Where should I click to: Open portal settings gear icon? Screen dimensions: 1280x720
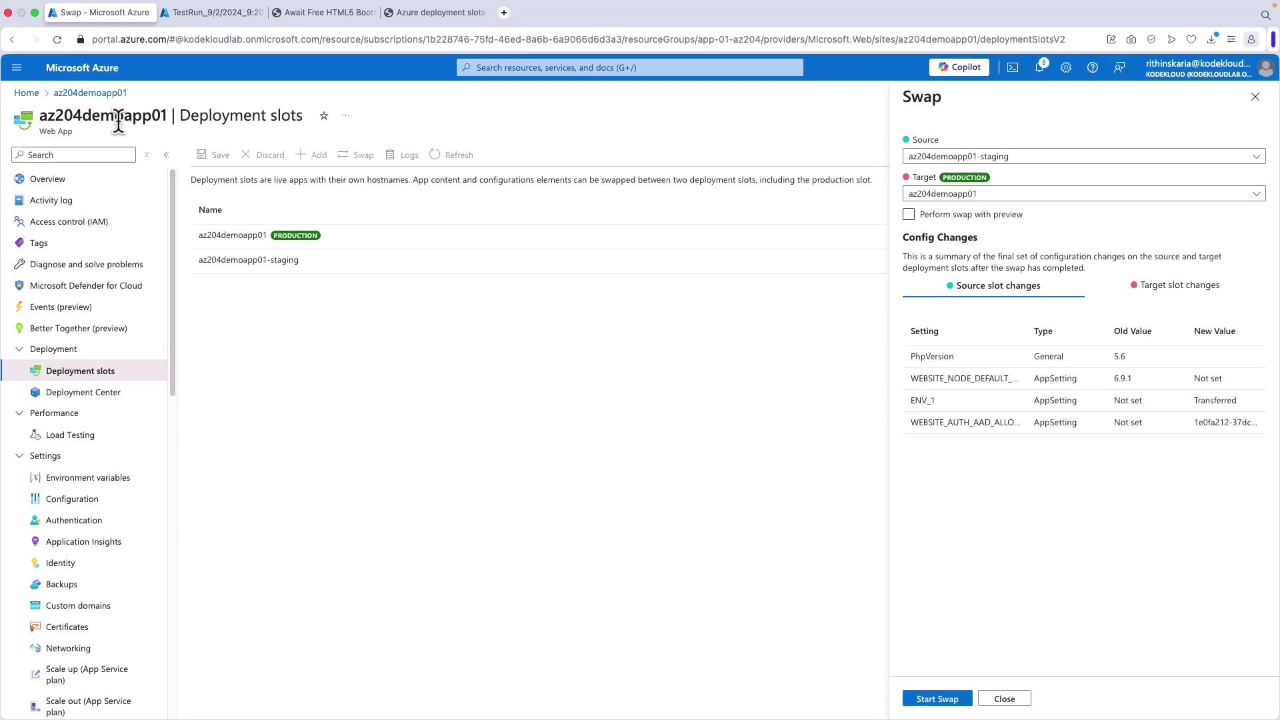(1065, 67)
